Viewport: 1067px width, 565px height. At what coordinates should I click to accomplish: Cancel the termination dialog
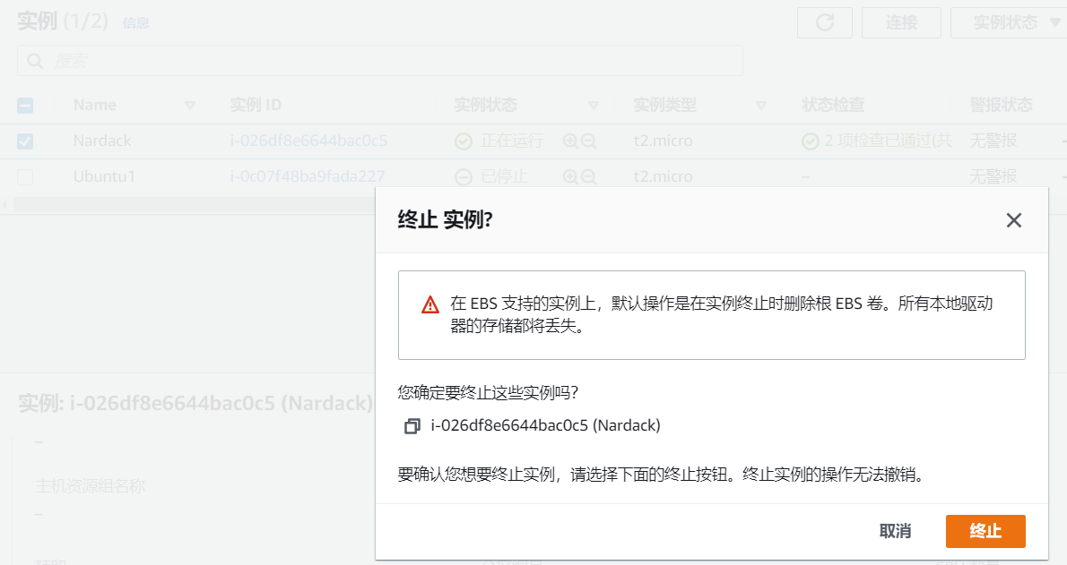click(895, 531)
